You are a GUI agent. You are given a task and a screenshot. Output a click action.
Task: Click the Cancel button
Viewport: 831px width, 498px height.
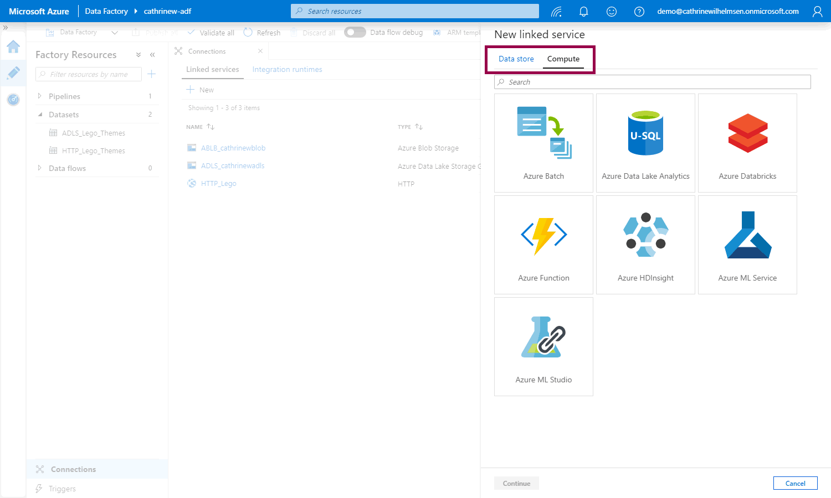795,483
